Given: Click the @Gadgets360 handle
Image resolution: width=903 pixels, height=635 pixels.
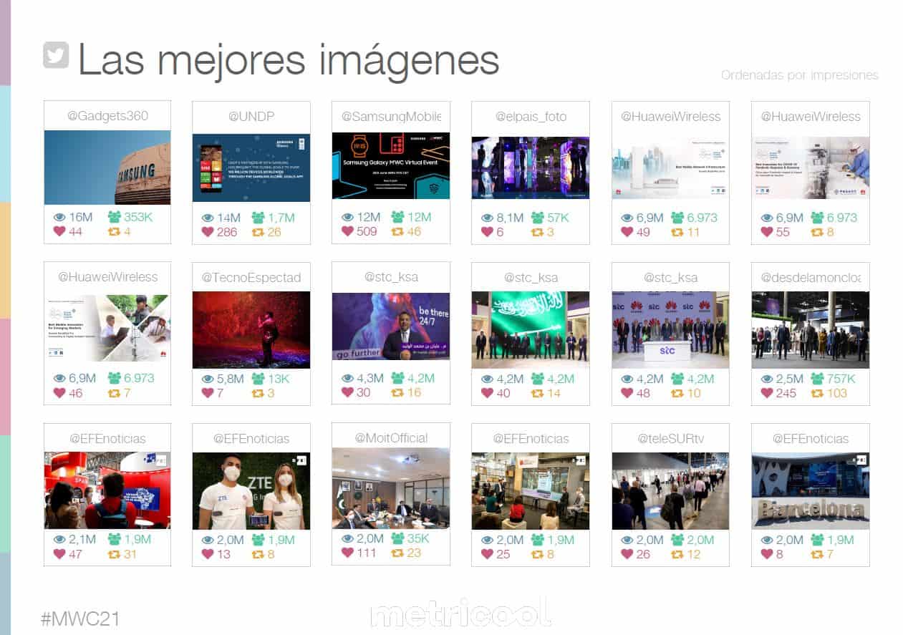Looking at the screenshot, I should (107, 116).
